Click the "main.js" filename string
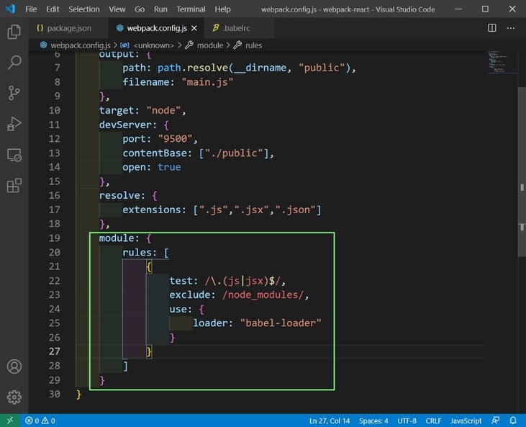 (207, 82)
